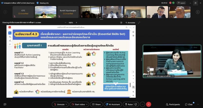Image resolution: width=203 pixels, height=108 pixels.
Task: Open the More options ellipsis button
Action: pos(142,104)
